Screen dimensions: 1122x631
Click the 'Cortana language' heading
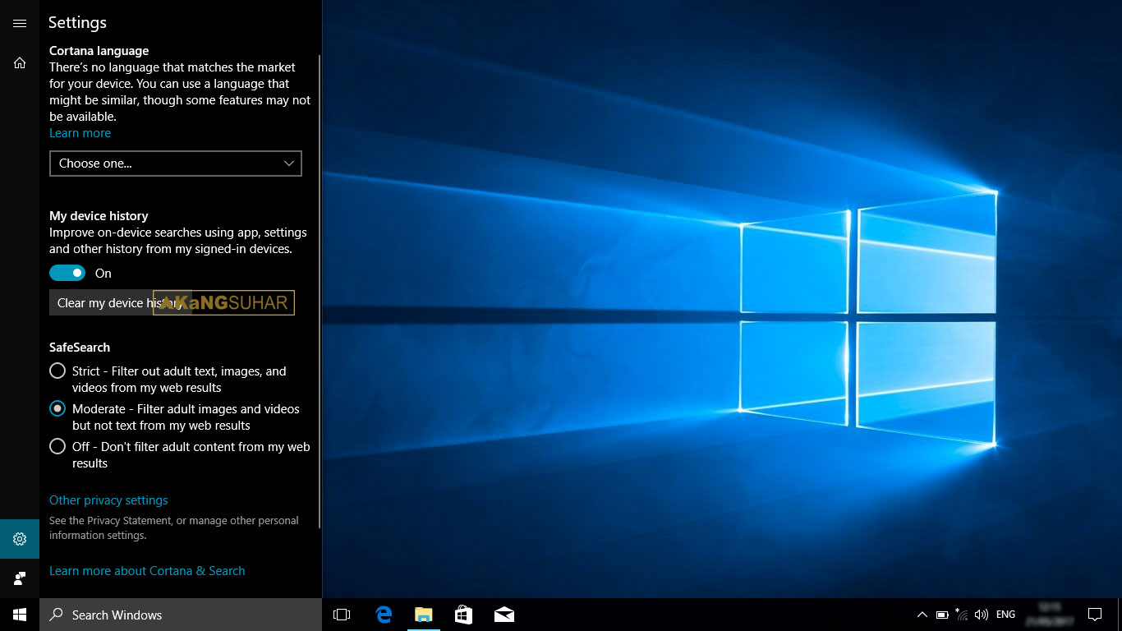click(99, 51)
